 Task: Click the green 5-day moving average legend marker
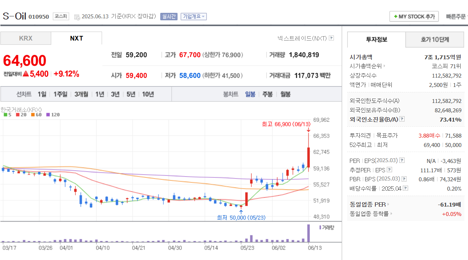click(x=5, y=115)
